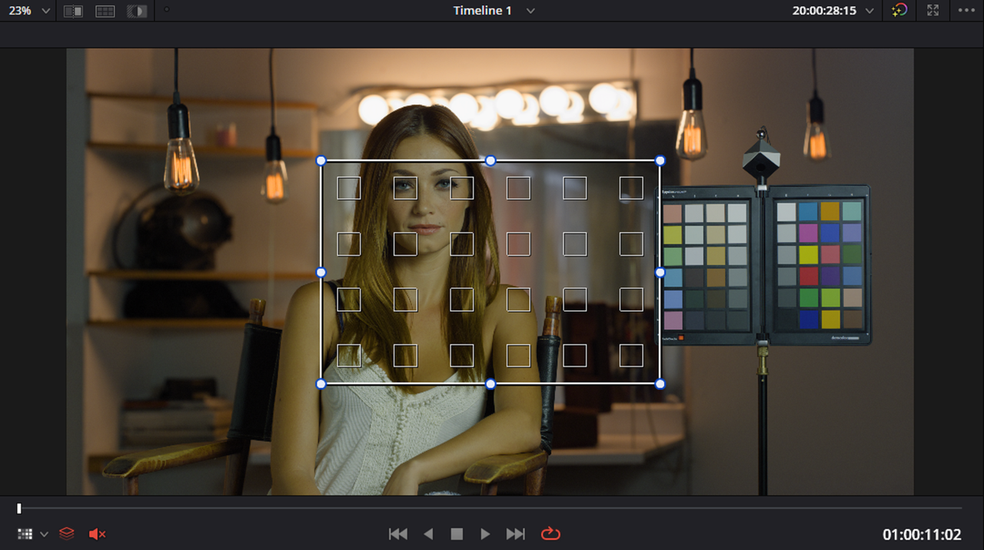Click the 20:00:28:15 source timecode
Image resolution: width=984 pixels, height=550 pixels.
(x=825, y=11)
